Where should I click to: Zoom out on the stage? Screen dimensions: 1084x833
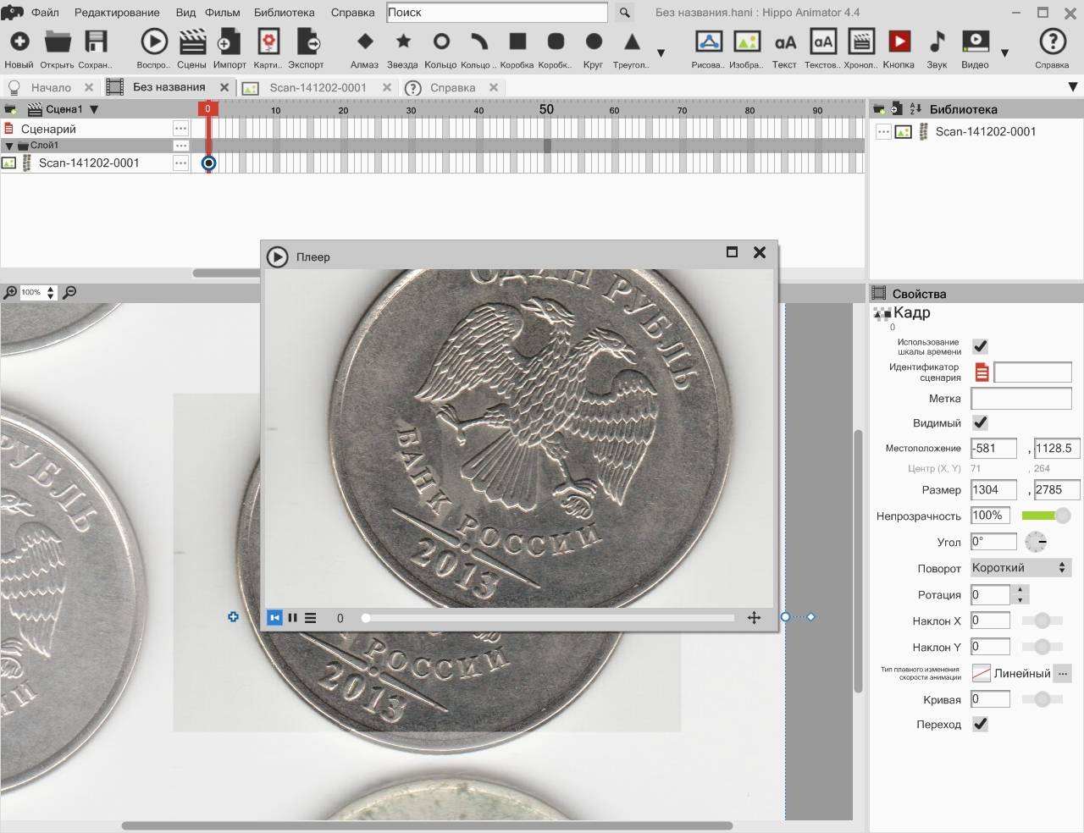click(70, 292)
